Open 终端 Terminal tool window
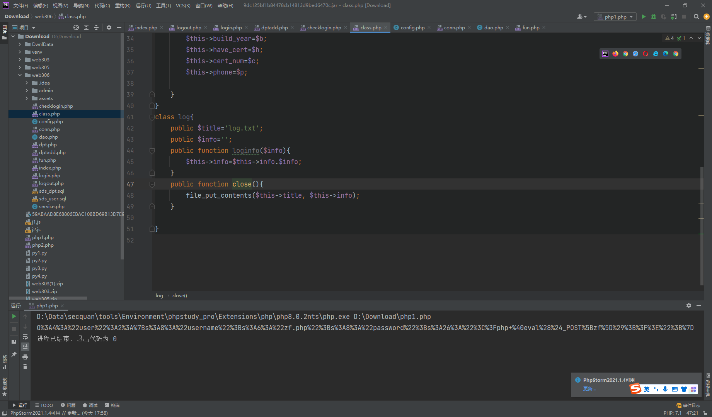Screen dimensions: 712x417 pyautogui.click(x=112, y=405)
